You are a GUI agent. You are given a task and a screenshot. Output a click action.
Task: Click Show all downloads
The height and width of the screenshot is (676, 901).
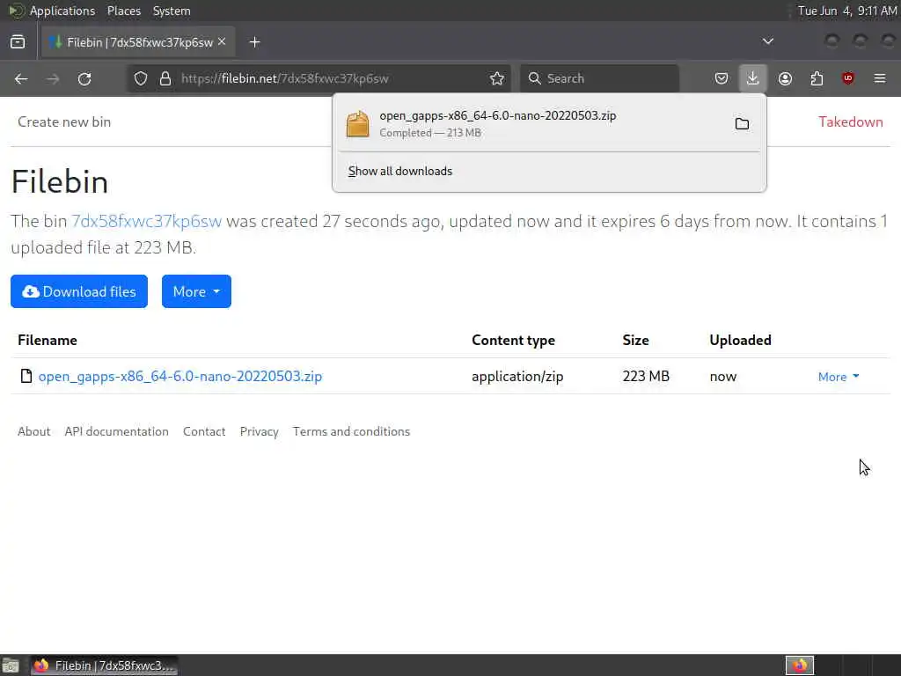400,172
